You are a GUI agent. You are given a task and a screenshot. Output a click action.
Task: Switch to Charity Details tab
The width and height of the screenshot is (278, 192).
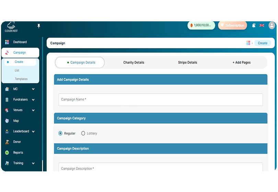point(134,62)
